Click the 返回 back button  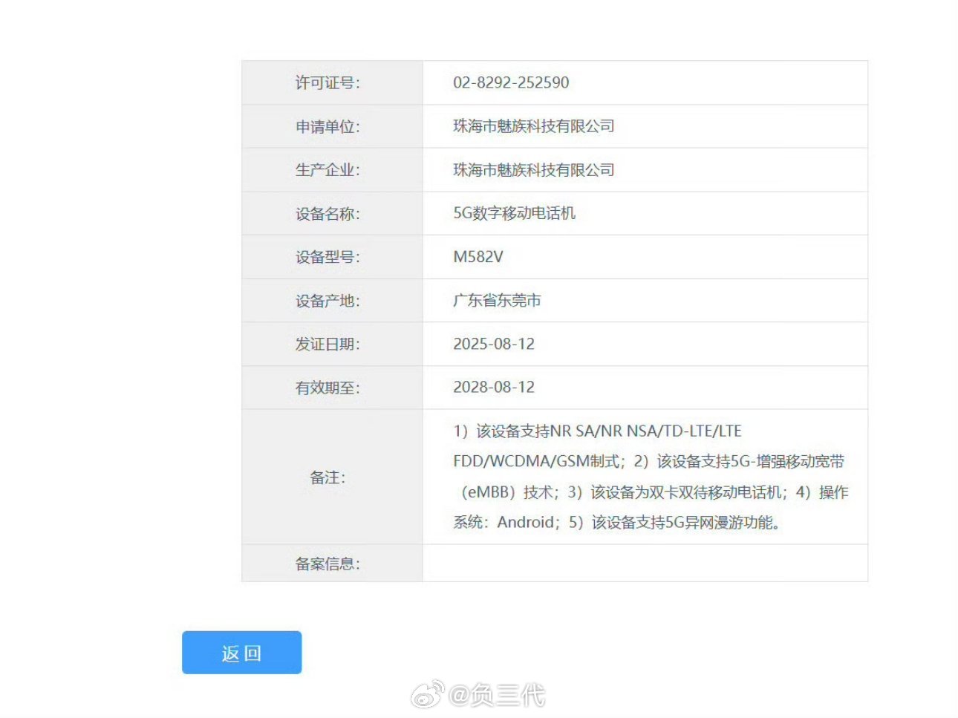pos(241,653)
